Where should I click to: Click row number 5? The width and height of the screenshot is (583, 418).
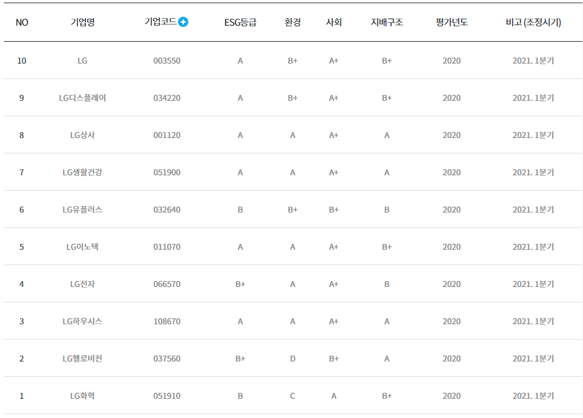point(22,247)
